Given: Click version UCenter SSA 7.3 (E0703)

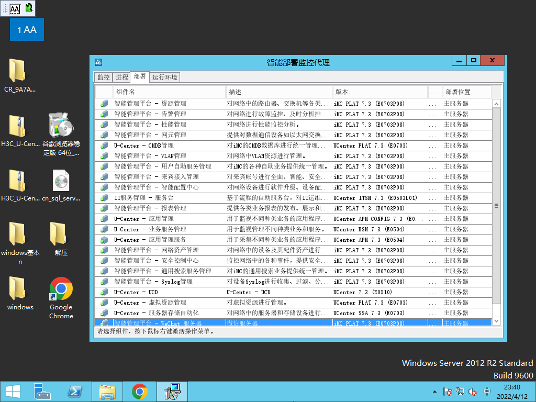Looking at the screenshot, I should [x=369, y=313].
